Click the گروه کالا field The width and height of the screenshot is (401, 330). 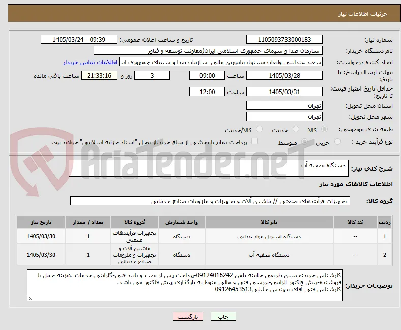click(x=210, y=201)
